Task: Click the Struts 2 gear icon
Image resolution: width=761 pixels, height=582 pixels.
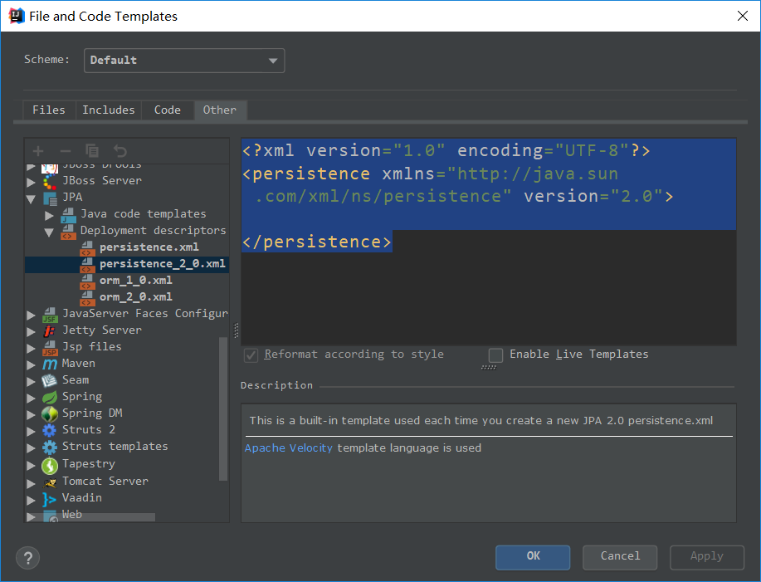Action: (50, 430)
